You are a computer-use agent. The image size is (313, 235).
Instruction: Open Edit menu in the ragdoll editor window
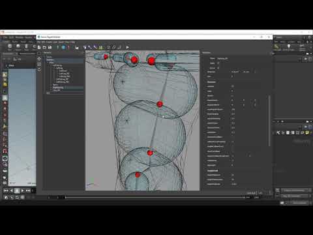click(43, 42)
